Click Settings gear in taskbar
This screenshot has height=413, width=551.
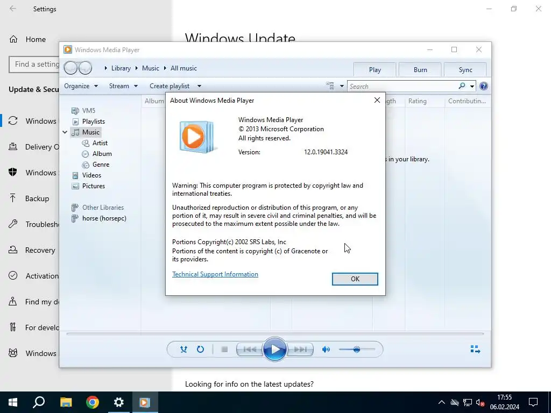[119, 402]
